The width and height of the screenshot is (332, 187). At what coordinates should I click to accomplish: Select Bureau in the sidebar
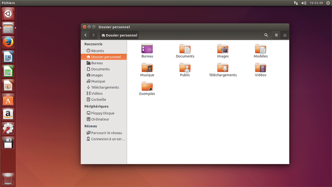pos(104,63)
